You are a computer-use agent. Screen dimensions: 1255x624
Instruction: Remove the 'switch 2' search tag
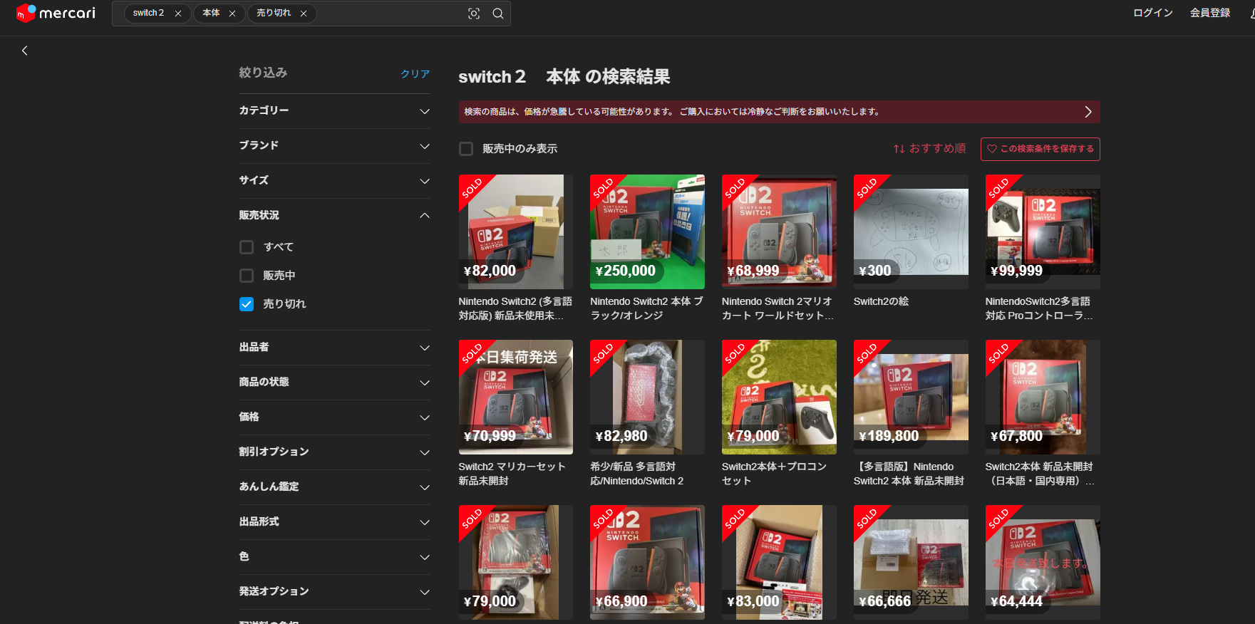coord(178,14)
